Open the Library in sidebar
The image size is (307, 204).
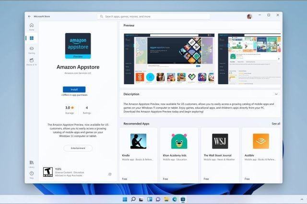point(32,164)
